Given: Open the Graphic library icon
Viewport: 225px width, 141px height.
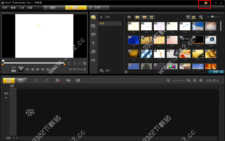Looking at the screenshot, I should click(x=93, y=52).
